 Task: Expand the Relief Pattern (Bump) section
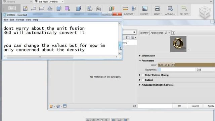click(140, 75)
